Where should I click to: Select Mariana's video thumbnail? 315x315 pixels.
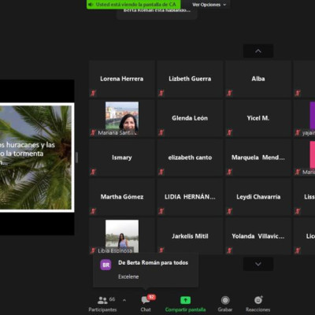[122, 117]
